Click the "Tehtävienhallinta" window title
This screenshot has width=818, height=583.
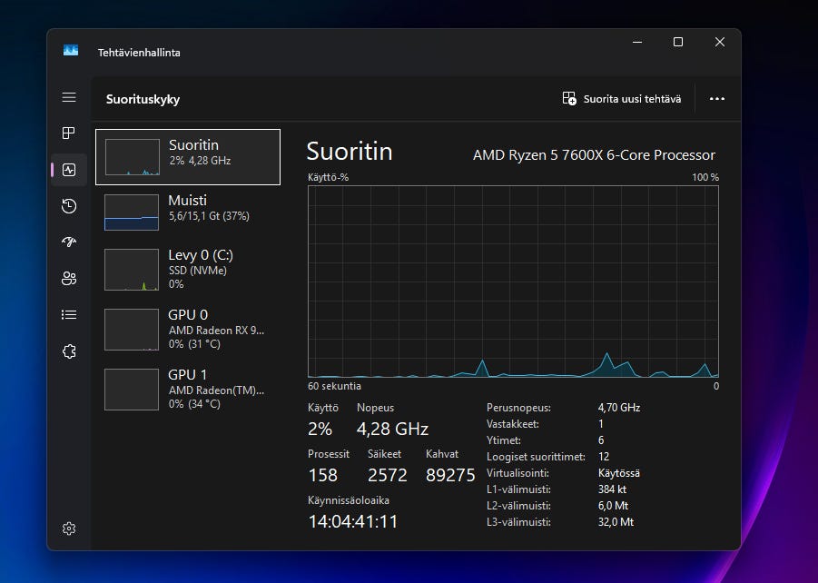[139, 53]
